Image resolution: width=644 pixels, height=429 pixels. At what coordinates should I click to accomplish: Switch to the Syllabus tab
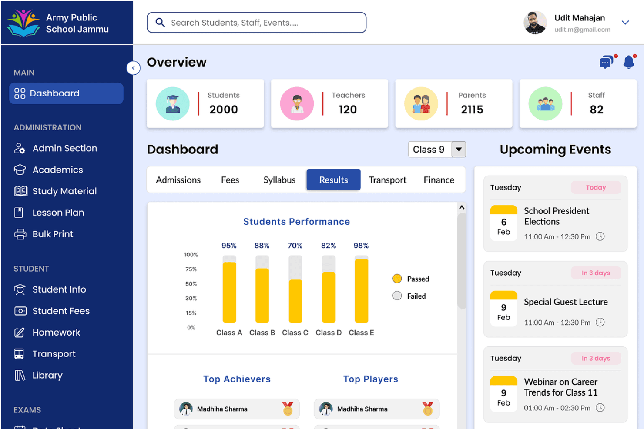(x=279, y=180)
